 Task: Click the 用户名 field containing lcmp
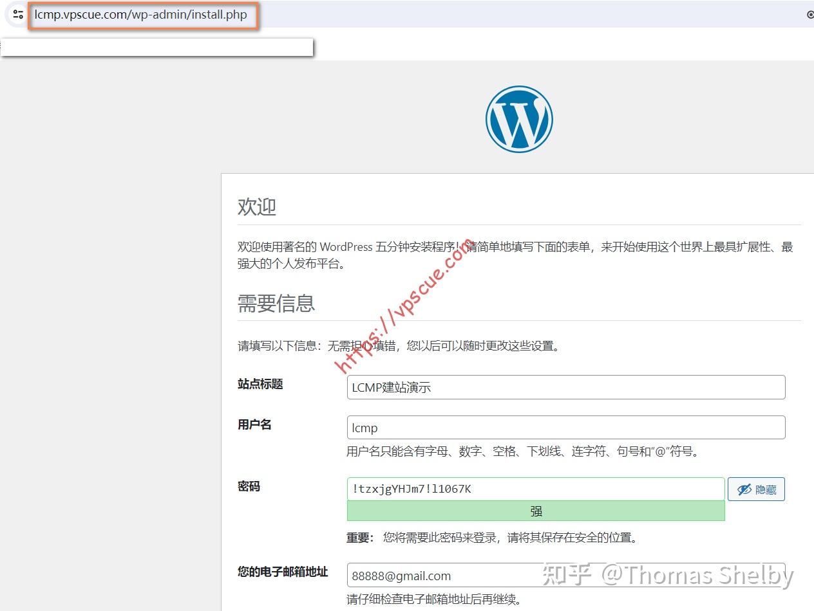coord(565,427)
